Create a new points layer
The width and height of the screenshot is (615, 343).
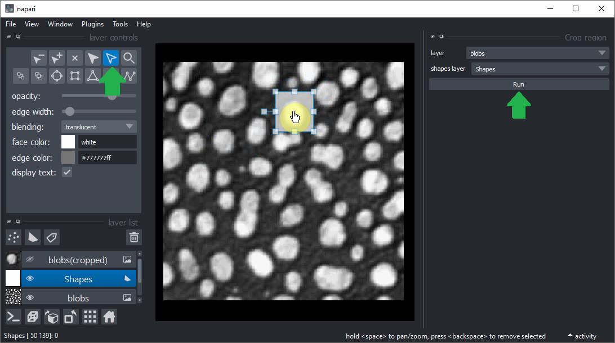pos(14,237)
